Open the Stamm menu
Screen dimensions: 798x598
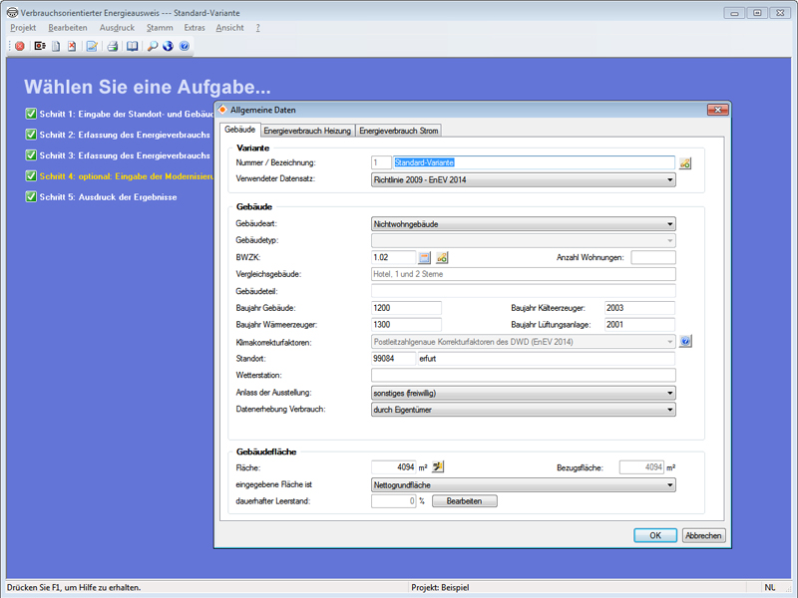click(x=160, y=28)
